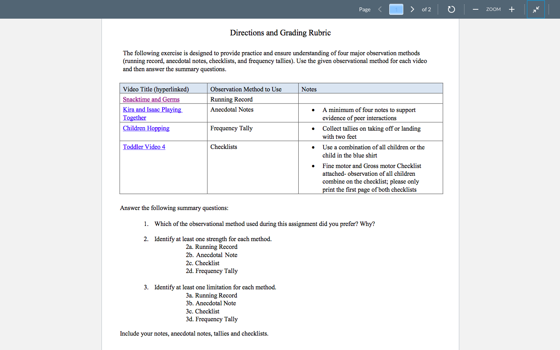Image resolution: width=560 pixels, height=350 pixels.
Task: Open the Toddler Video 4 link
Action: [x=144, y=147]
